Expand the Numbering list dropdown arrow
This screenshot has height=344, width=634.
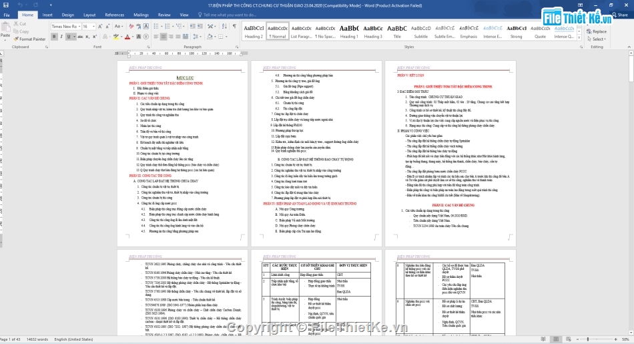173,26
